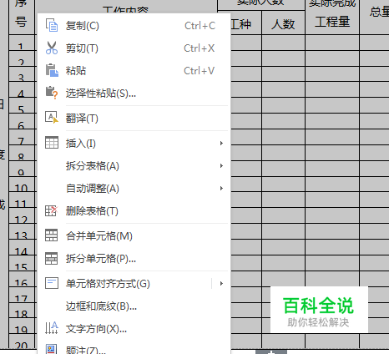
Task: Click the scissors icon for 剪切(T)
Action: pyautogui.click(x=52, y=48)
